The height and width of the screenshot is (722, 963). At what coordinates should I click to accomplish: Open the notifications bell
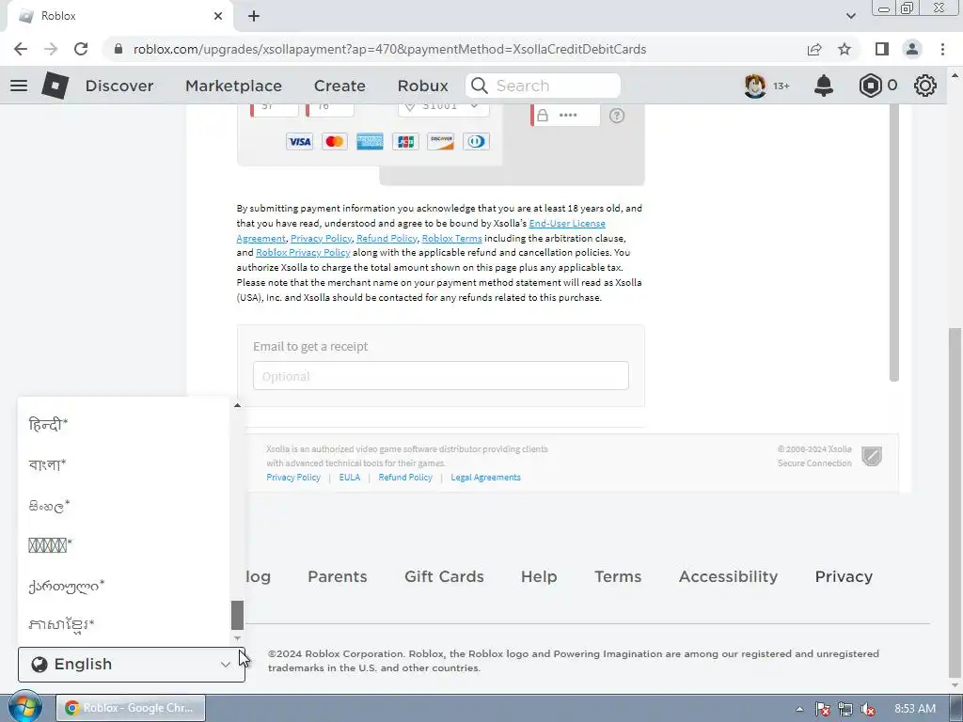point(824,86)
